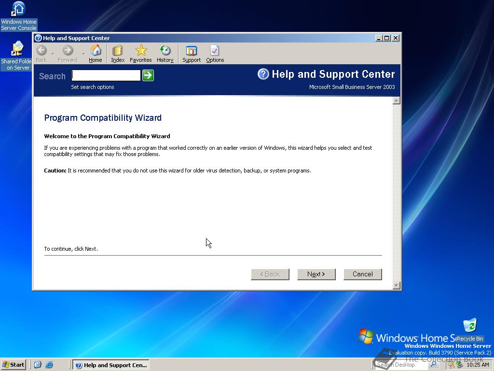Cancel the Program Compatibility Wizard

[x=363, y=274]
